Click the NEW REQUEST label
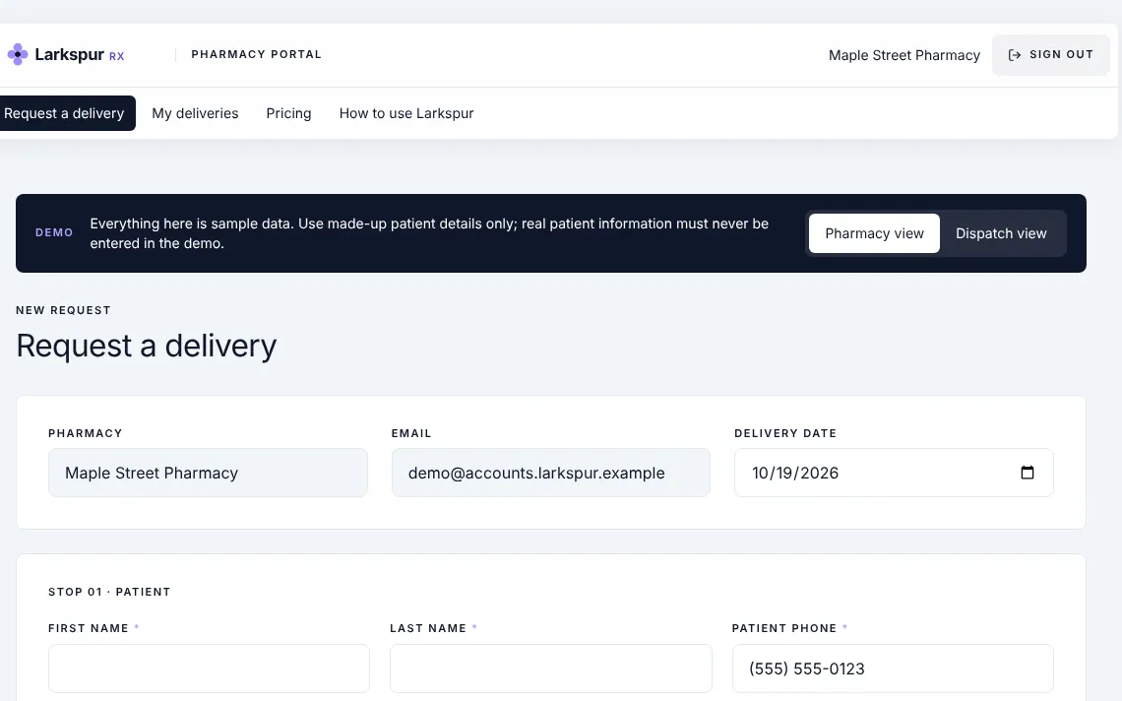 63,310
